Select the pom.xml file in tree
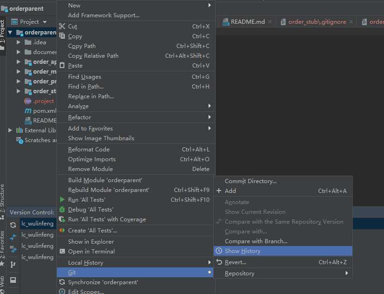This screenshot has width=384, height=294. coord(45,111)
